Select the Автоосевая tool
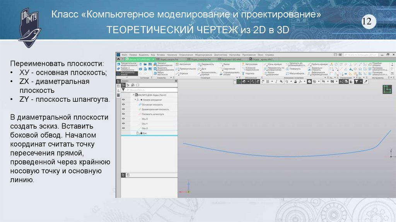 249,64
